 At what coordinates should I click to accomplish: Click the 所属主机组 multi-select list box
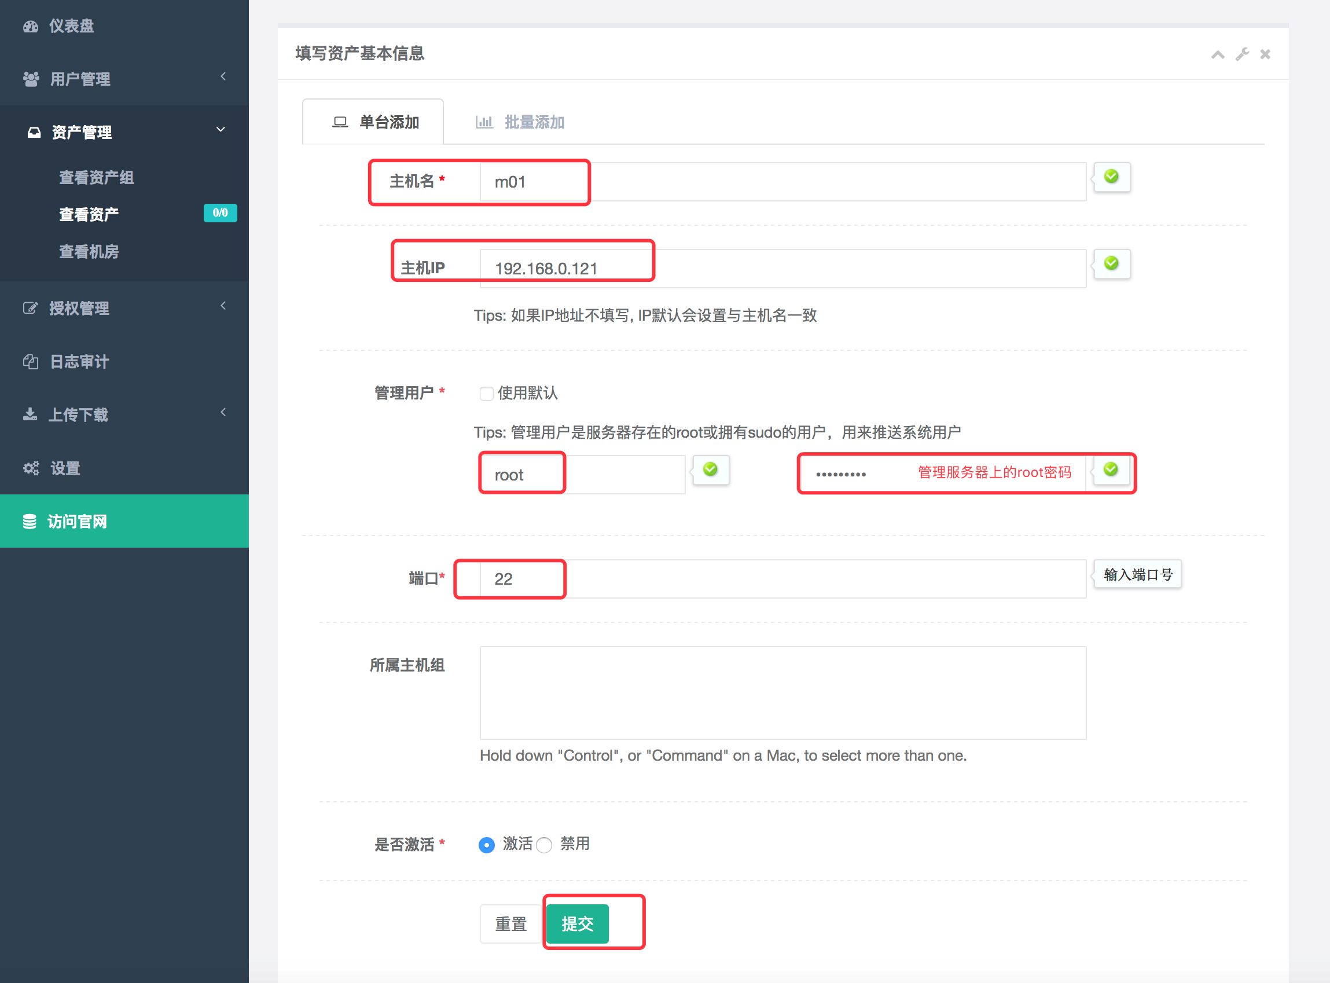point(782,692)
